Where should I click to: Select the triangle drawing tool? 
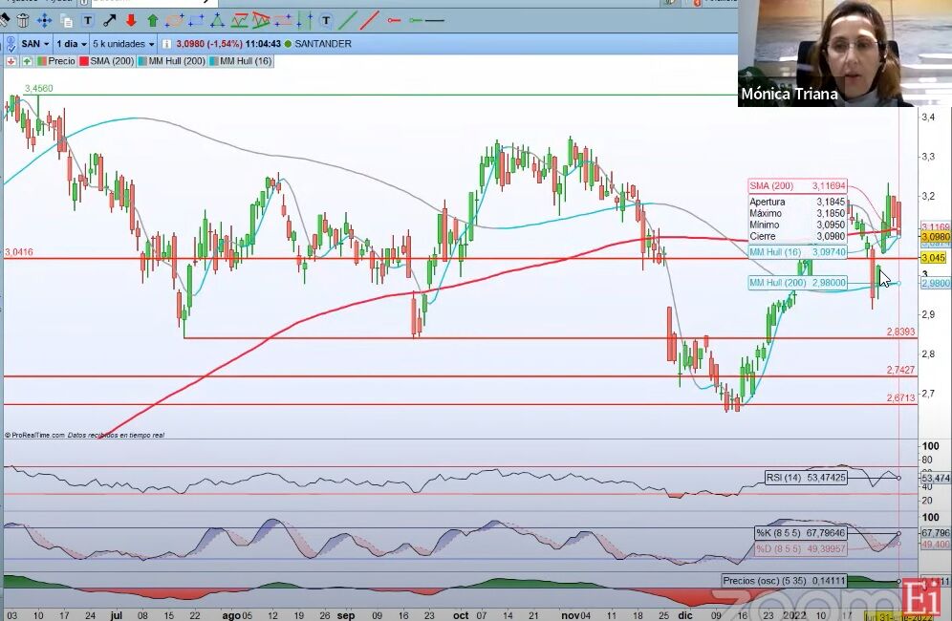tap(217, 21)
